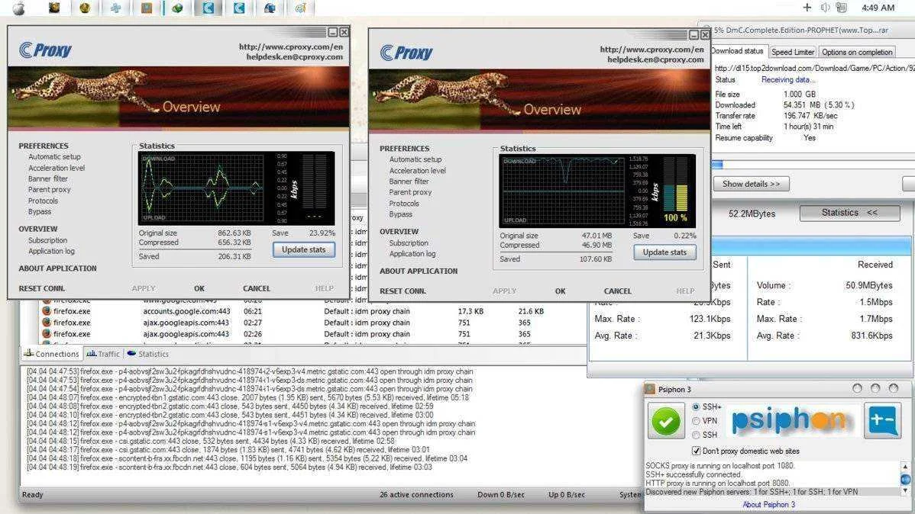Image resolution: width=915 pixels, height=514 pixels.
Task: Open the blue plus icon in the top bar
Action: click(115, 8)
